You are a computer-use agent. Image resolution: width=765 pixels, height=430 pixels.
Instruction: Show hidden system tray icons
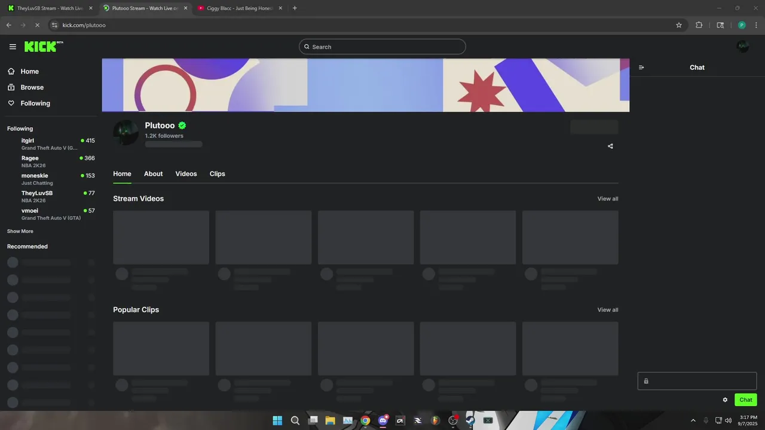[693, 420]
